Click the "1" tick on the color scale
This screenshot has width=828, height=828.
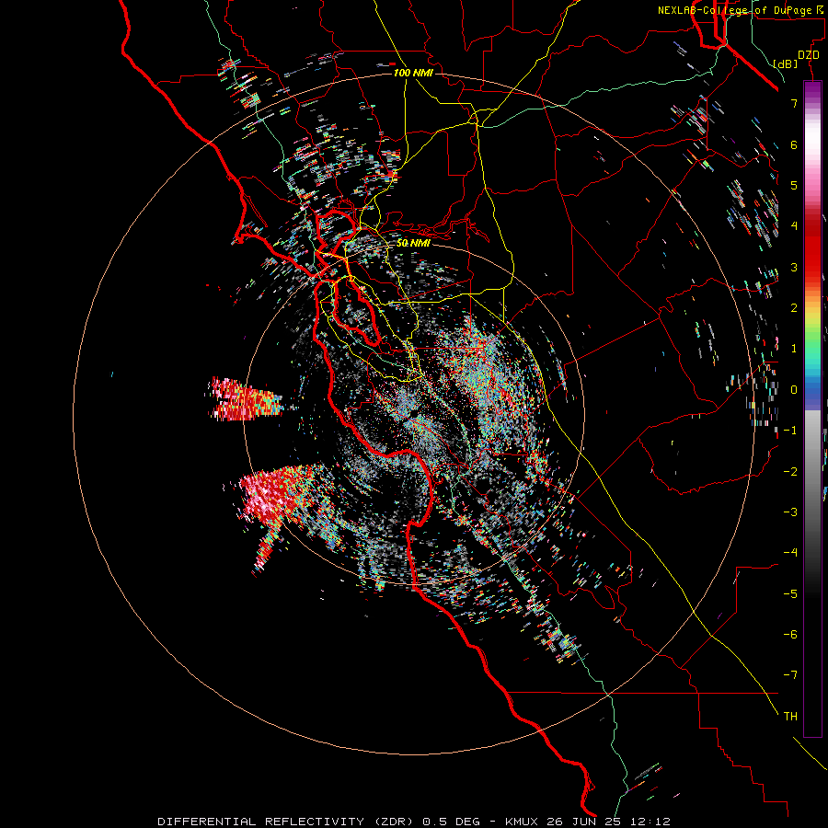pos(794,349)
